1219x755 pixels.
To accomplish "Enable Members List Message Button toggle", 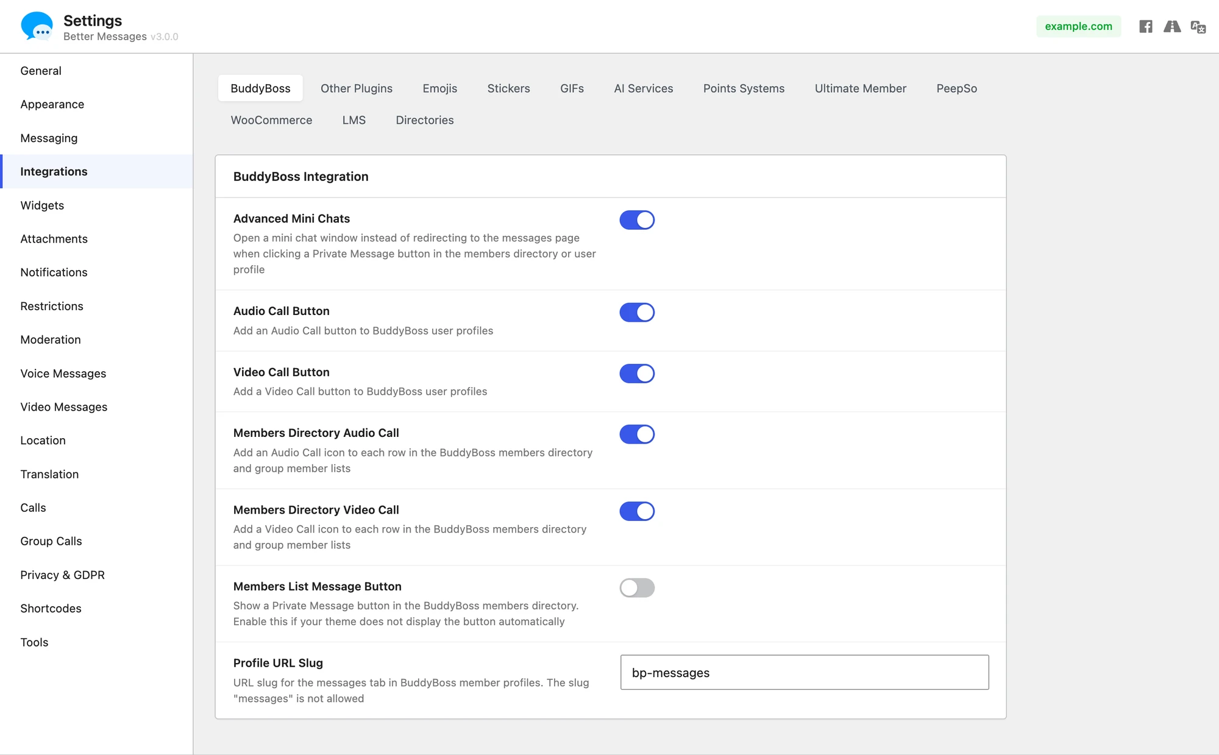I will tap(637, 588).
